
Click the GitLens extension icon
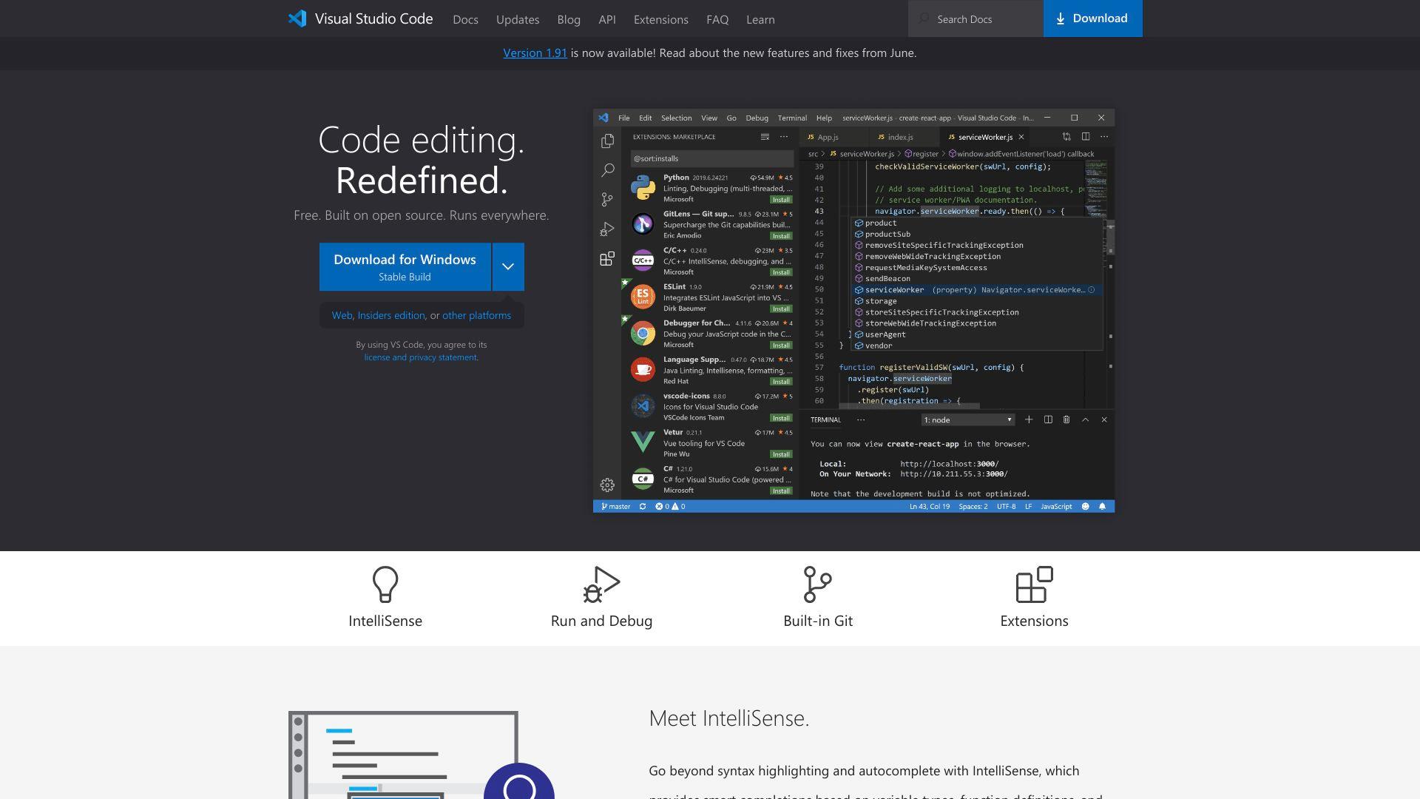pyautogui.click(x=643, y=224)
